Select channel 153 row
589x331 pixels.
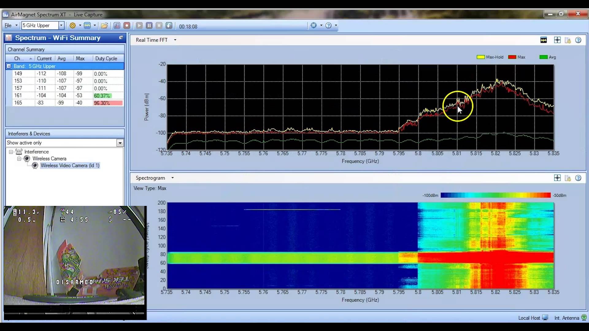pyautogui.click(x=68, y=81)
